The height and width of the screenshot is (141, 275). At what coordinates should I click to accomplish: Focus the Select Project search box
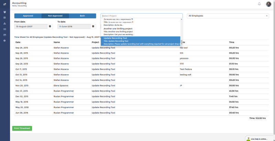click(142, 16)
